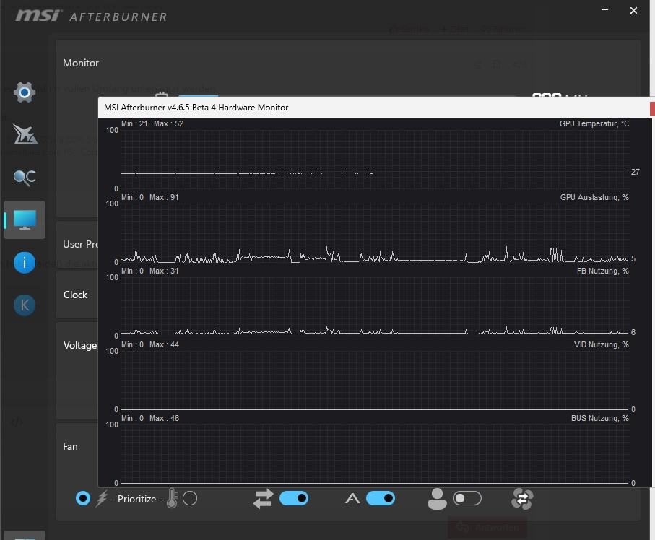Open the settings gear in the sidebar
This screenshot has height=540, width=655.
point(25,92)
